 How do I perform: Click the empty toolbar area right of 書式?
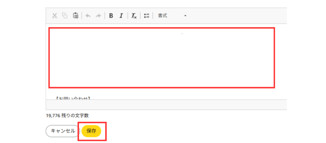point(237,16)
